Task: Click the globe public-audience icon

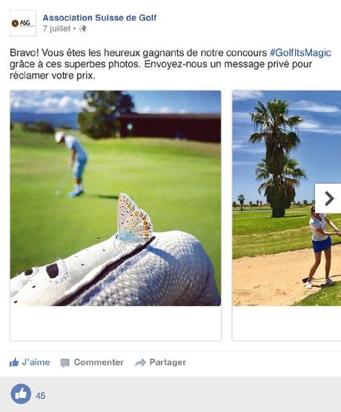Action: [83, 29]
